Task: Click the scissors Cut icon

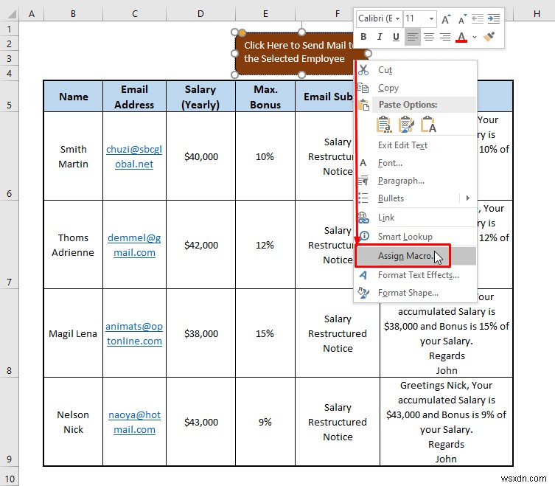Action: point(363,70)
